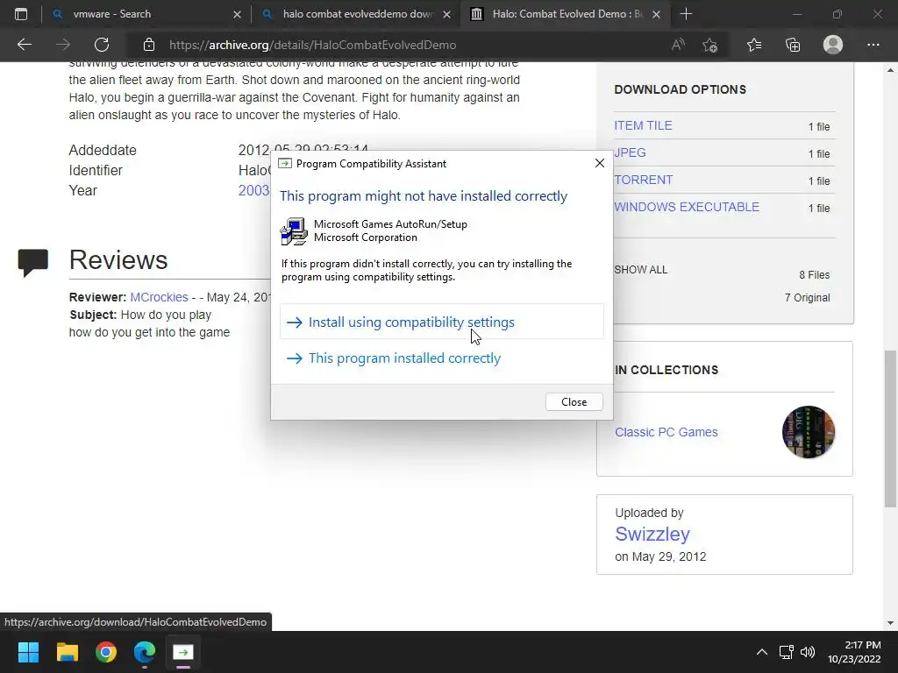Open the TORRENT download option

[x=643, y=180]
